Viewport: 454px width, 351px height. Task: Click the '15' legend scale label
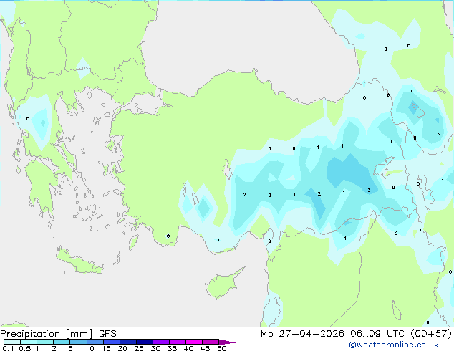(106, 348)
